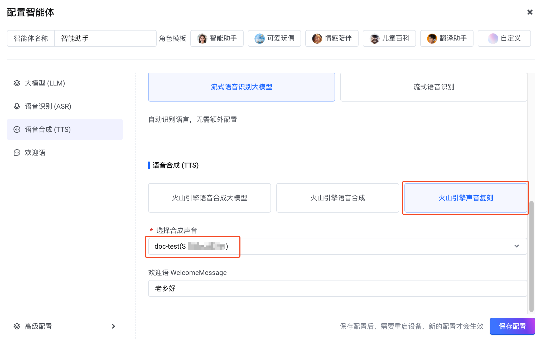541x341 pixels.
Task: Choose the 自定义 role template button
Action: 504,38
